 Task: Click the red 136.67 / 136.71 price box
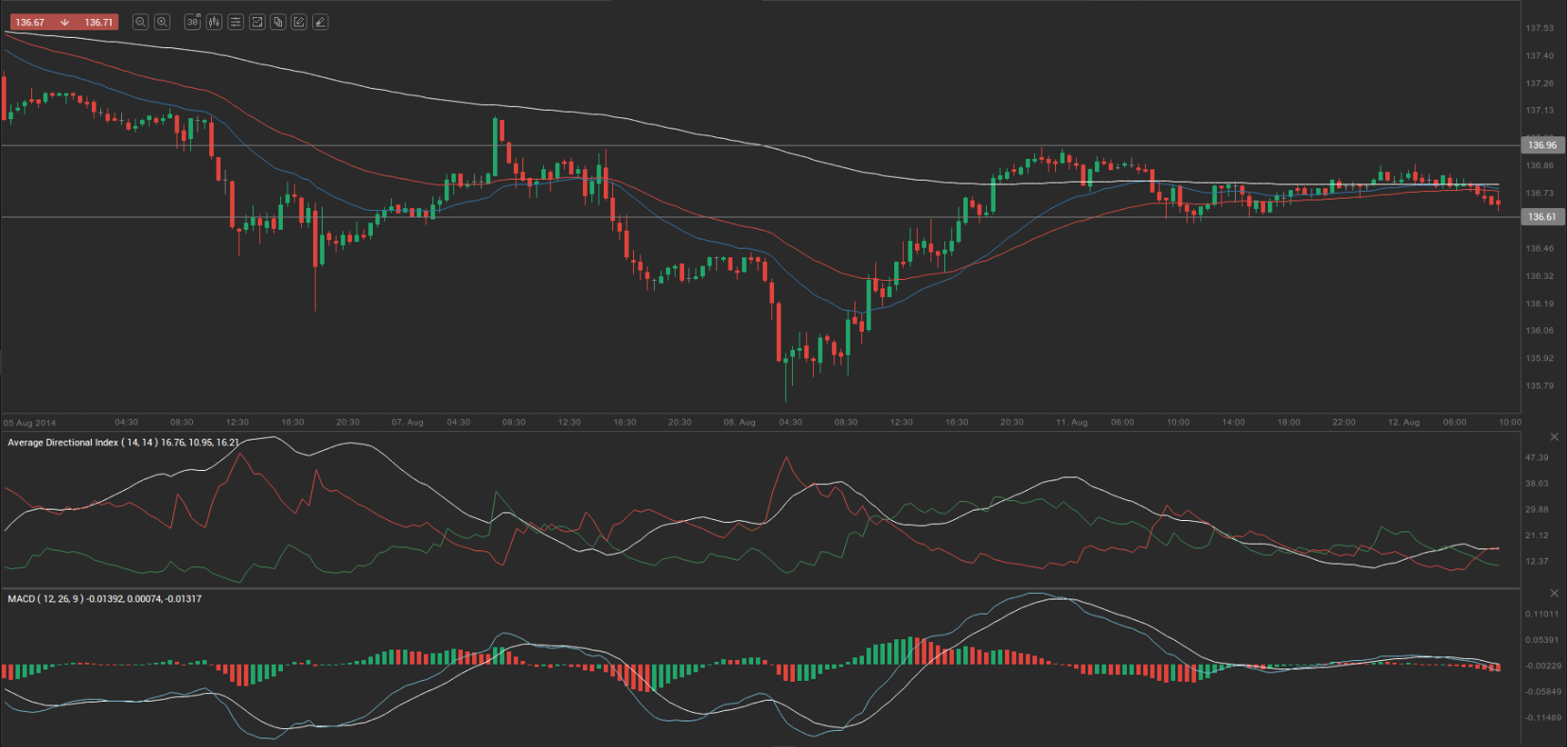tap(63, 22)
